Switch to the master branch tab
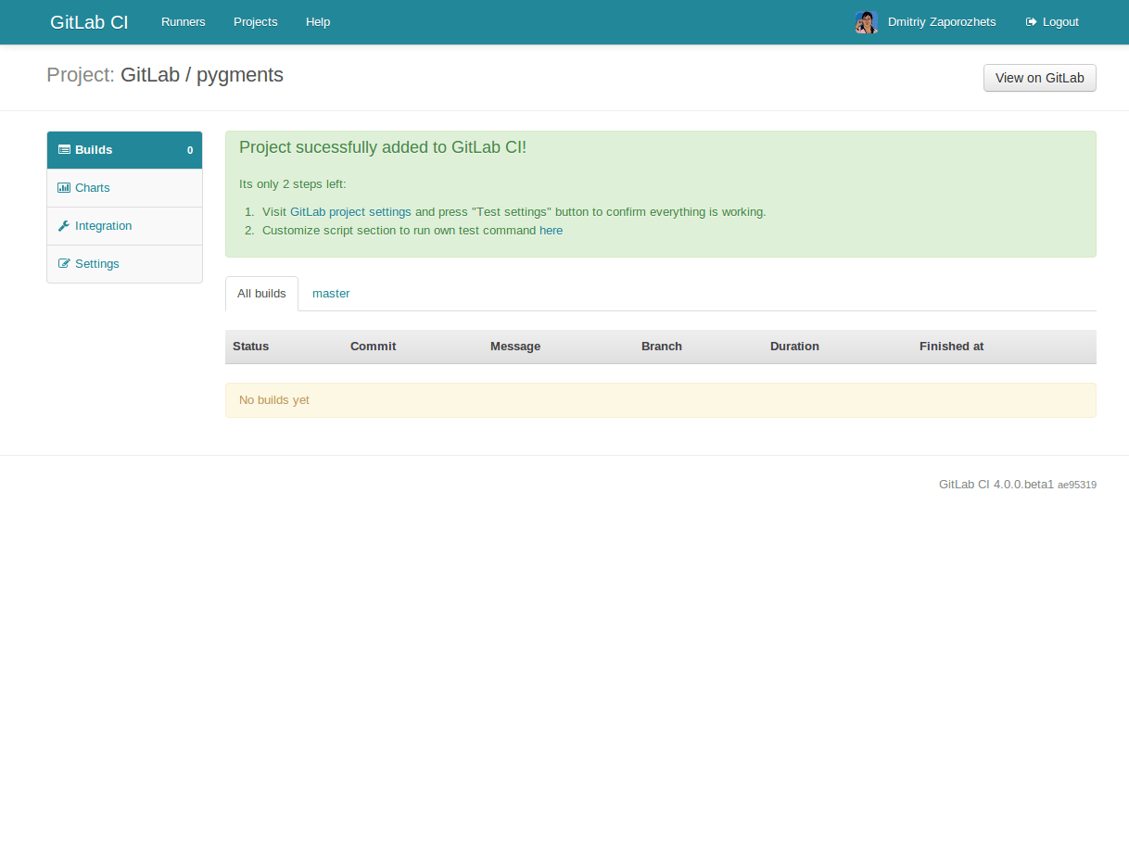Viewport: 1129px width, 846px height. tap(331, 294)
